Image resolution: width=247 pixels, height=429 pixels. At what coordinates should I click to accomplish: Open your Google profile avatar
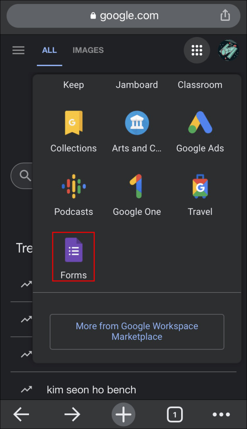point(228,50)
